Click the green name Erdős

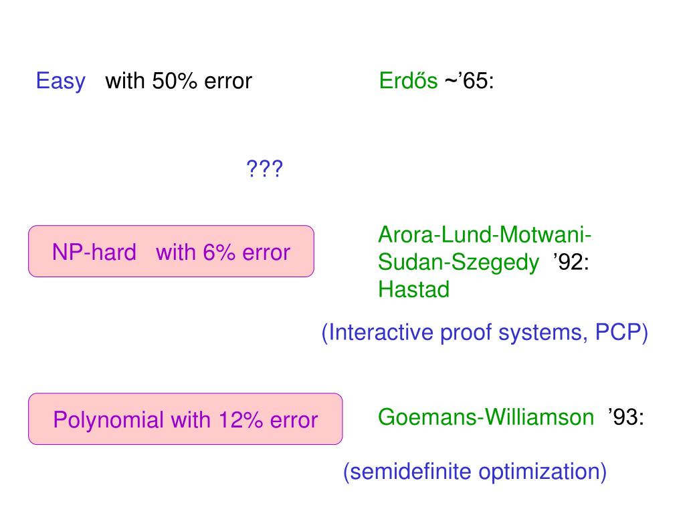click(x=408, y=80)
